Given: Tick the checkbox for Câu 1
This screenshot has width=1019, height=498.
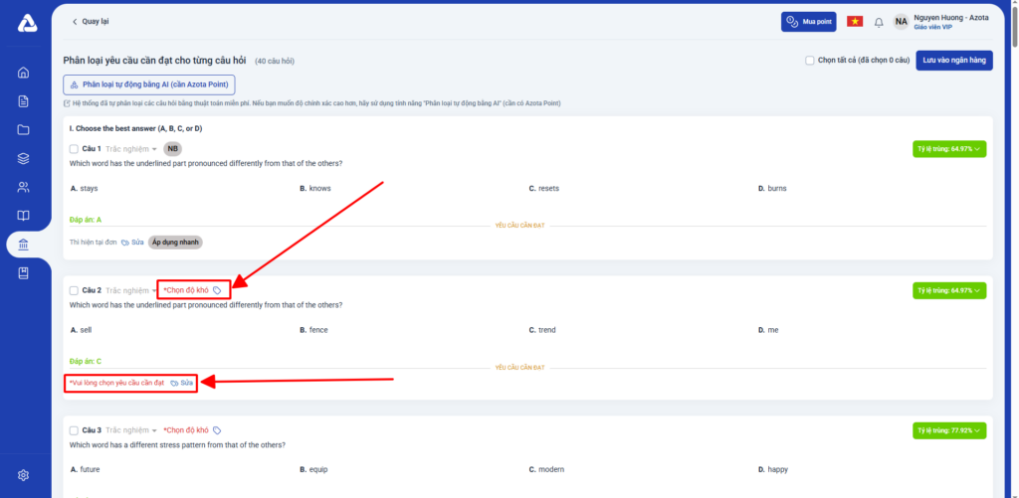Looking at the screenshot, I should pos(74,149).
